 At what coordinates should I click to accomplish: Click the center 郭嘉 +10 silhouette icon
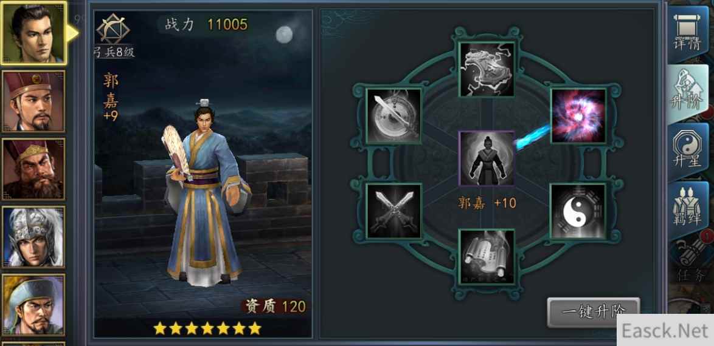487,158
